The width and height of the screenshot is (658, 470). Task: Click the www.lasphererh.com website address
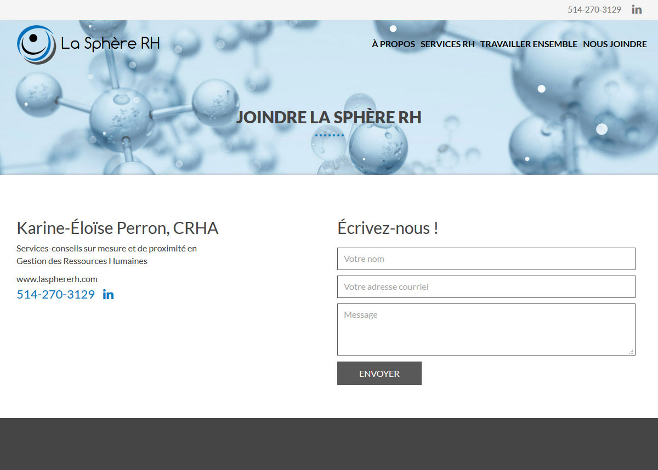tap(57, 279)
